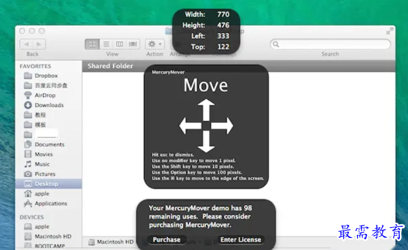Click the home icon next to apple

coord(28,193)
